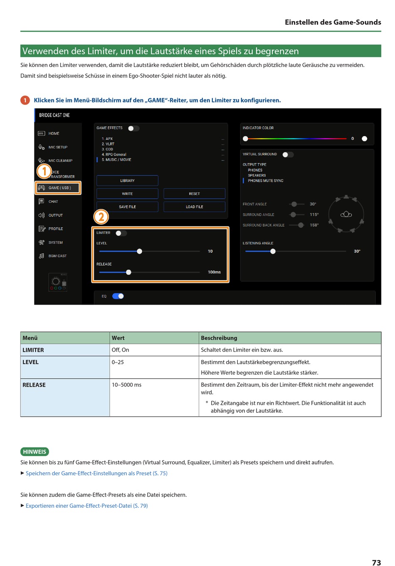Click the GAME (USB) gamepad icon
Screen dimensions: 395x566
(x=42, y=188)
